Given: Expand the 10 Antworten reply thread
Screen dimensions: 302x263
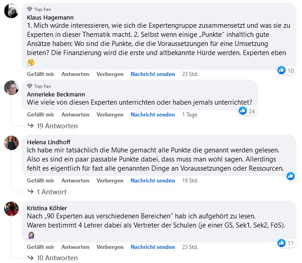Looking at the screenshot, I should (x=52, y=258).
